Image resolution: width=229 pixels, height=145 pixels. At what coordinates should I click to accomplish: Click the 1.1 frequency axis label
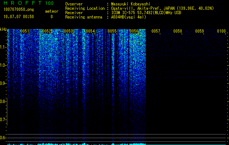[3, 47]
